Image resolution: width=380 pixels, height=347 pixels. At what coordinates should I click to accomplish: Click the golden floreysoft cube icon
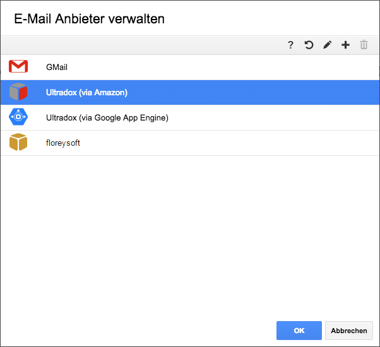pos(18,142)
